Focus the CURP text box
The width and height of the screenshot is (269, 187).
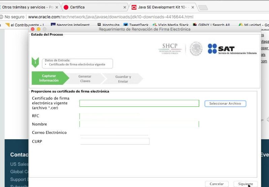[x=114, y=141]
